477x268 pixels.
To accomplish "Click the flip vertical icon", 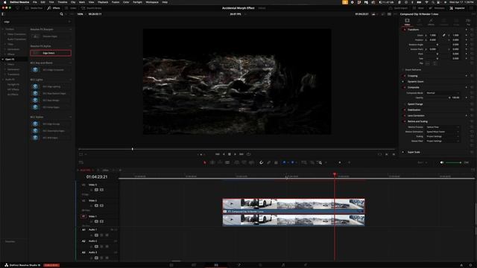I will 435,63.
